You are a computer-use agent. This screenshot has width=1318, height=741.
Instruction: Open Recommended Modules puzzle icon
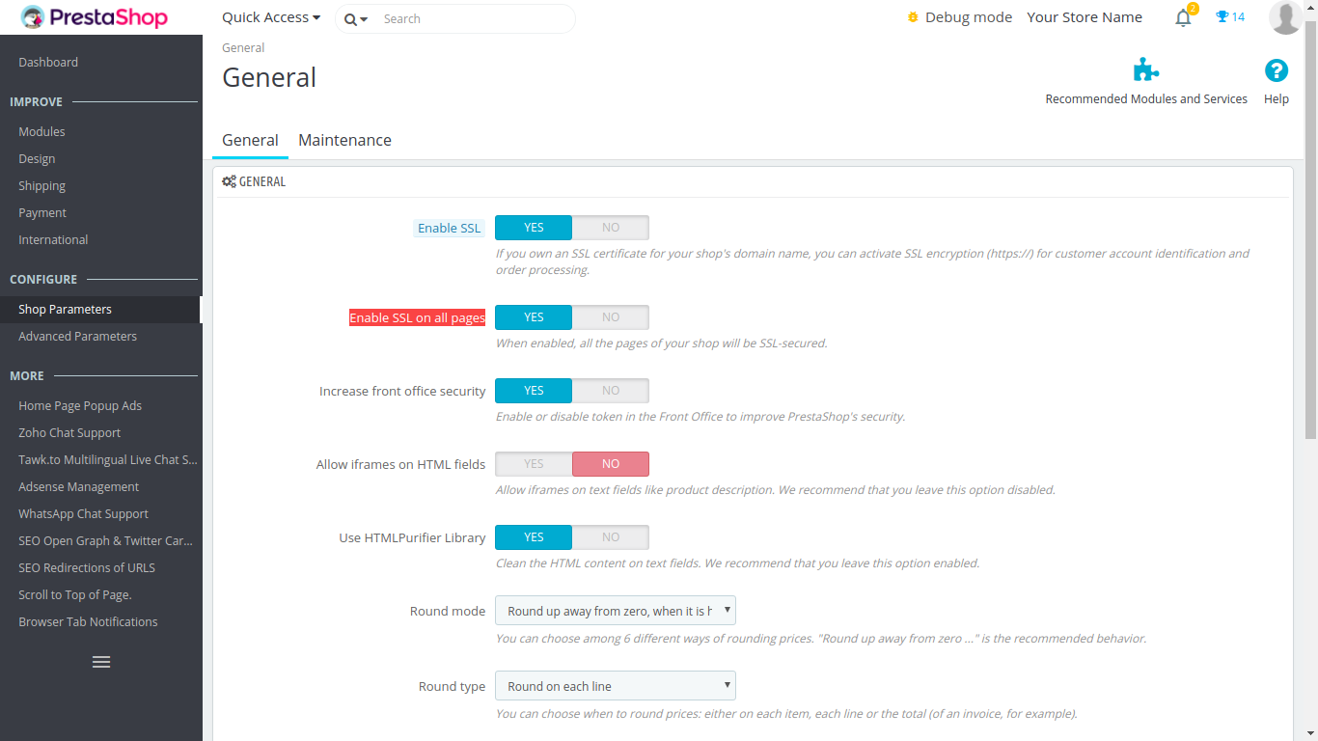(1145, 70)
